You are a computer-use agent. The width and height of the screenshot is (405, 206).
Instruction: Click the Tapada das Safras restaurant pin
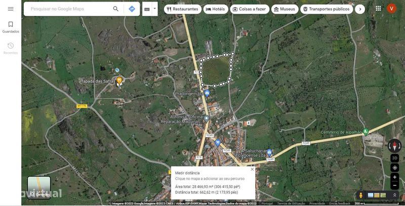[x=119, y=81]
